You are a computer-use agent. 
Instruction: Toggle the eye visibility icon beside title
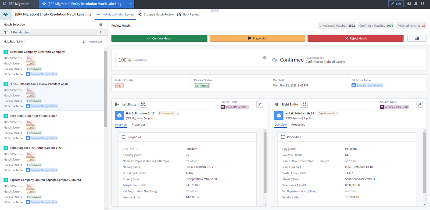tap(6, 15)
